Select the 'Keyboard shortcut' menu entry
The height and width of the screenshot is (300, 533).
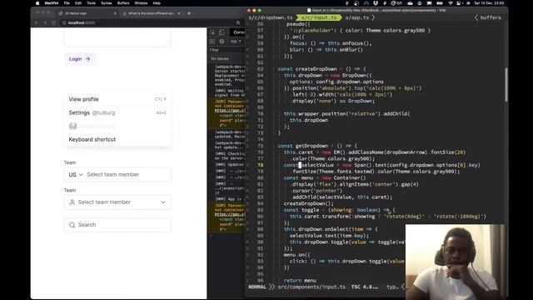pos(117,139)
